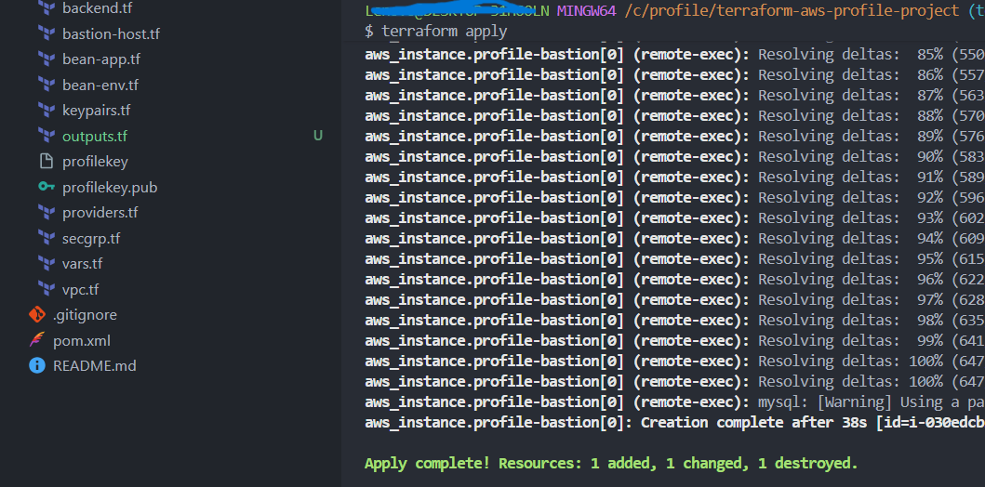Click the git icon beside .gitignore
985x487 pixels.
(x=37, y=314)
